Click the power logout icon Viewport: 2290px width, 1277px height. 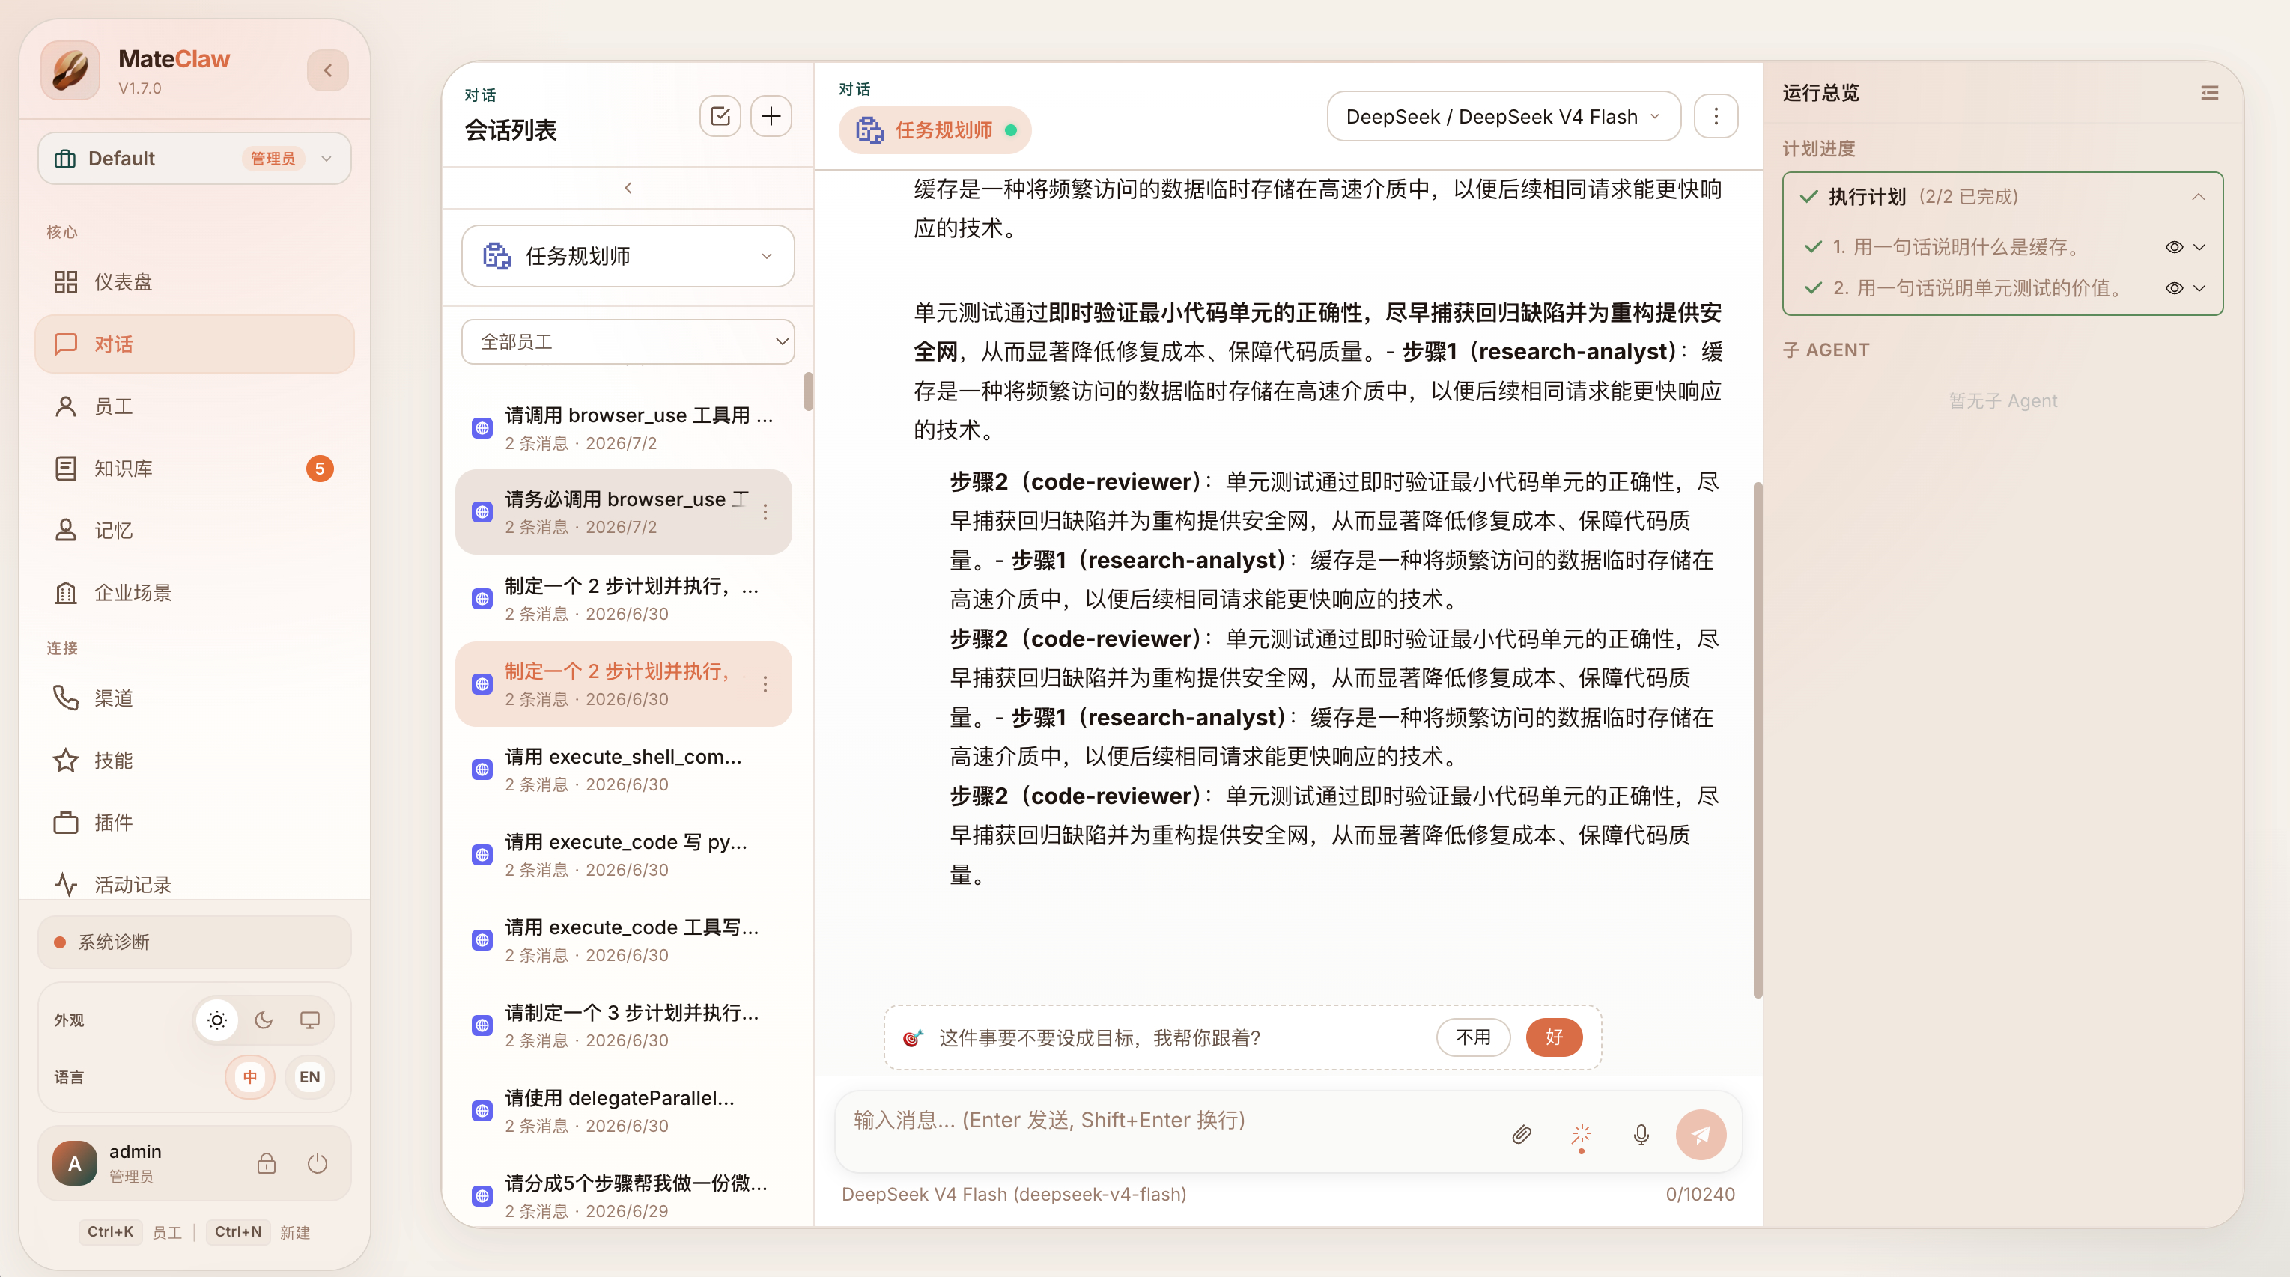click(x=318, y=1163)
